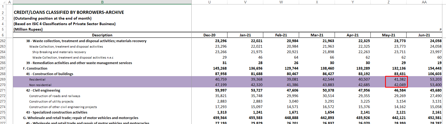This screenshot has width=446, height=124.
Task: Click the 'Residential' row label
Action: click(37, 80)
